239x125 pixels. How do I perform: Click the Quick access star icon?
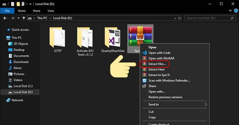coord(9,30)
